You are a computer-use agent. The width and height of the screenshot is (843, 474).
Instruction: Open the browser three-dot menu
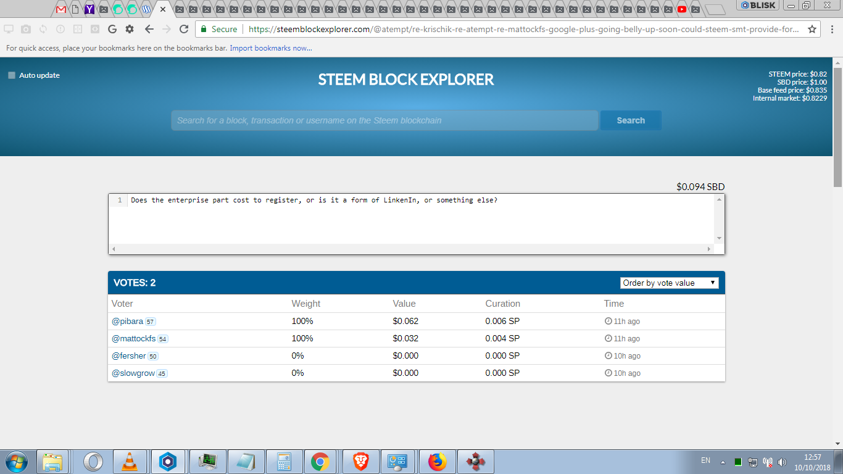click(x=832, y=29)
